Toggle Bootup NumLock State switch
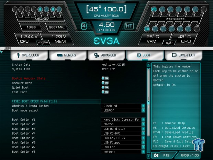Viewport: 213px width, 160px height. click(105, 78)
